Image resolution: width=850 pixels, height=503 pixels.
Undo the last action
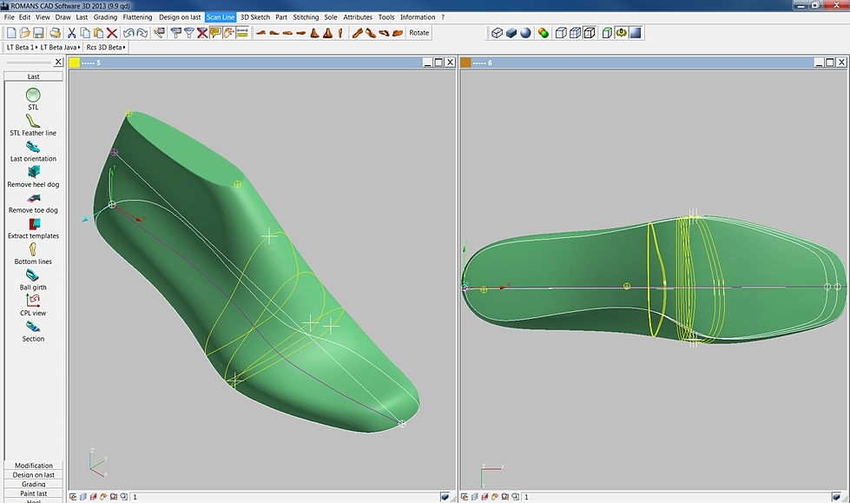(x=128, y=33)
